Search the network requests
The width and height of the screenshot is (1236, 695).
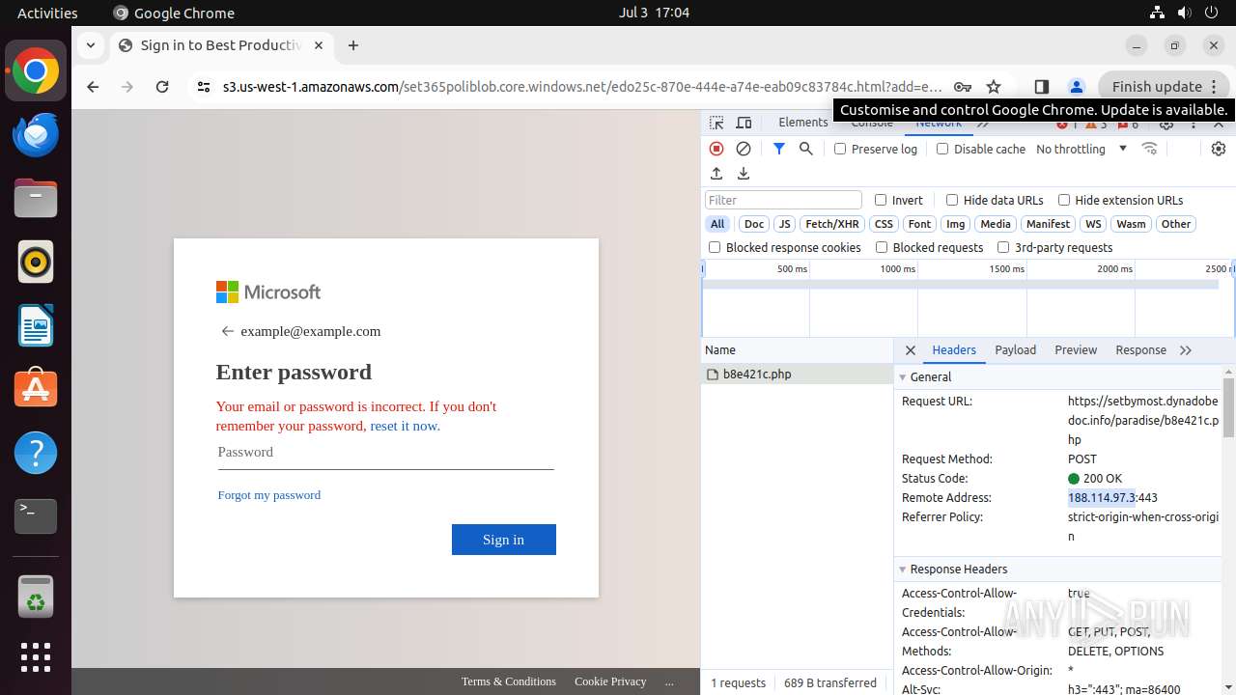tap(806, 149)
